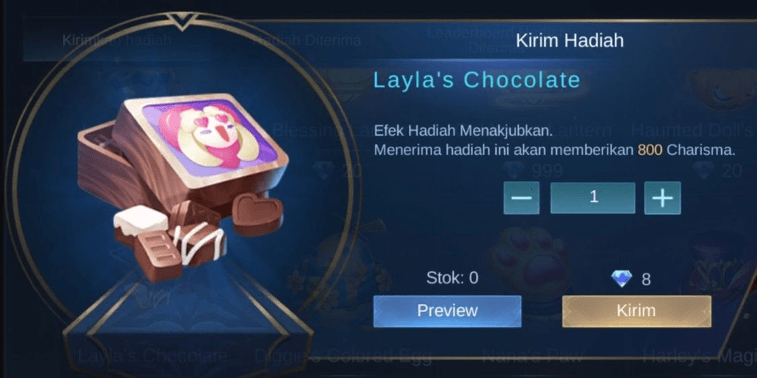Open the dimmed Leaderboard tab

[472, 39]
